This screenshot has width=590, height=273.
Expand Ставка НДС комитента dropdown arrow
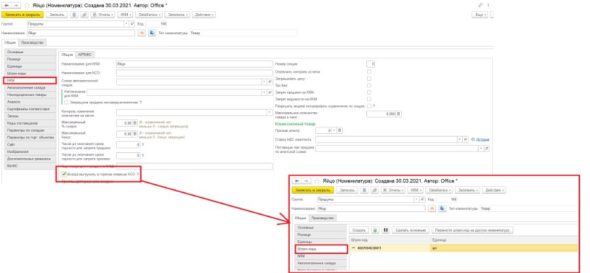point(460,139)
